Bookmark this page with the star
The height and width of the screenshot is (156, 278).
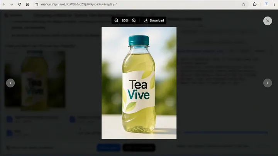click(x=244, y=4)
